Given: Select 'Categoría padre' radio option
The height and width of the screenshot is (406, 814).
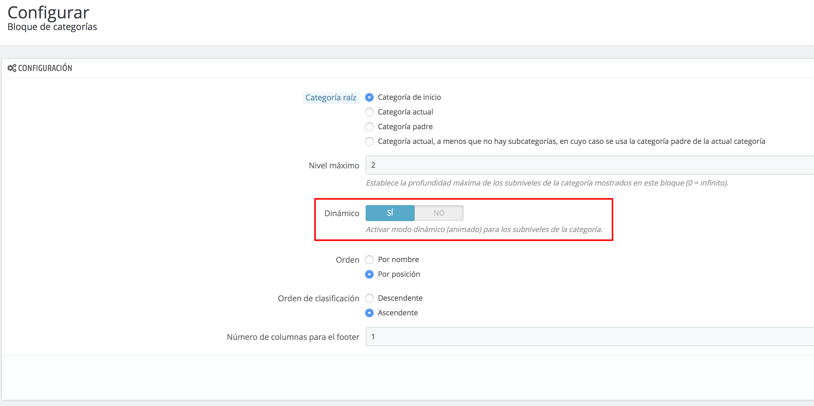Looking at the screenshot, I should (369, 127).
